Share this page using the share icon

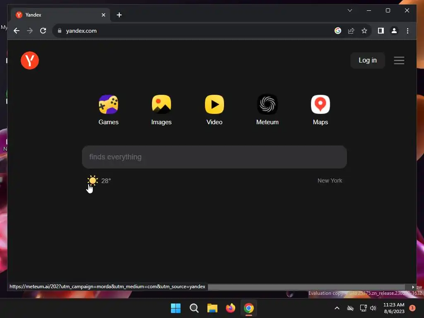click(351, 31)
